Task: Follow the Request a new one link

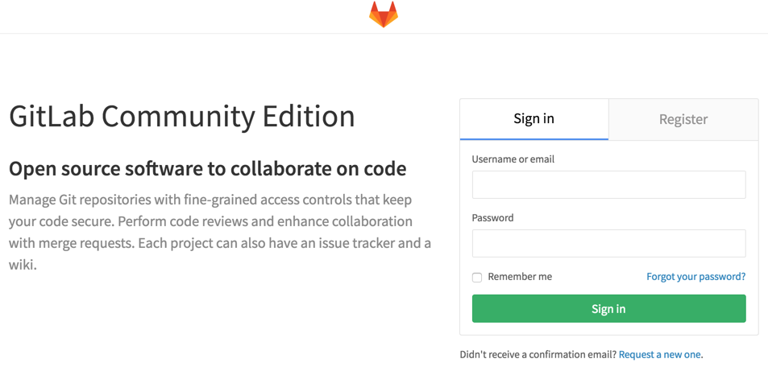Action: point(660,354)
